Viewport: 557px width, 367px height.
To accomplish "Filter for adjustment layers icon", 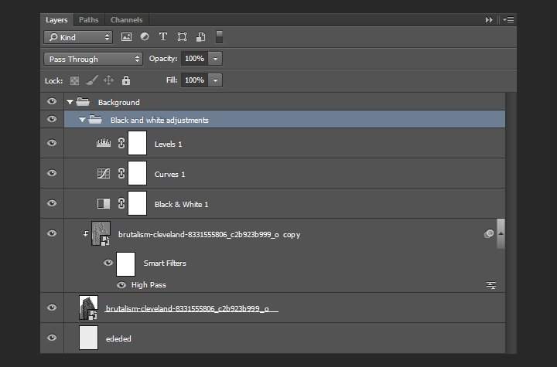I will pyautogui.click(x=145, y=36).
